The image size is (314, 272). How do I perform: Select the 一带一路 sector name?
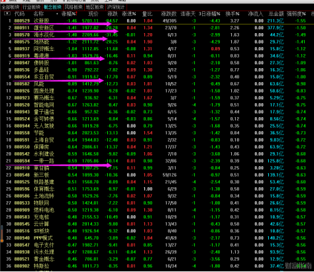pos(44,161)
